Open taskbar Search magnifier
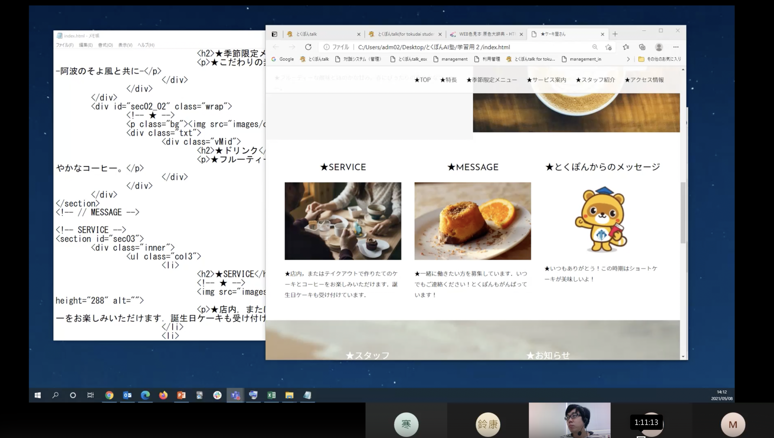This screenshot has width=774, height=438. (55, 395)
